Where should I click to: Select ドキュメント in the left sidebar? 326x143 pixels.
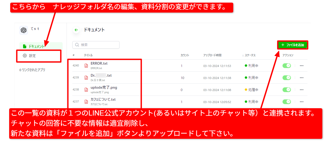pyautogui.click(x=36, y=46)
